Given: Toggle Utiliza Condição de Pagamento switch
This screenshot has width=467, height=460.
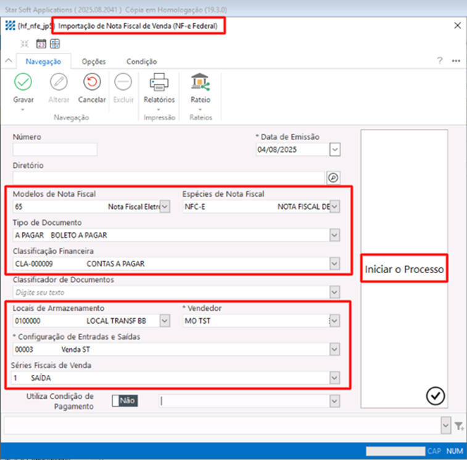Looking at the screenshot, I should click(x=125, y=401).
